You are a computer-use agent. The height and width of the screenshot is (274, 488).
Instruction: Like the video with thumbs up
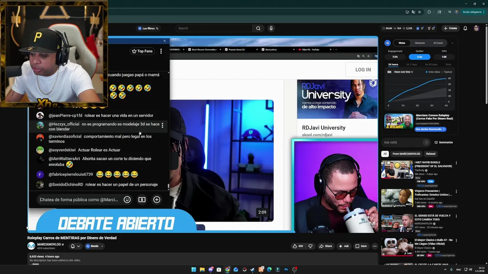coord(297,246)
